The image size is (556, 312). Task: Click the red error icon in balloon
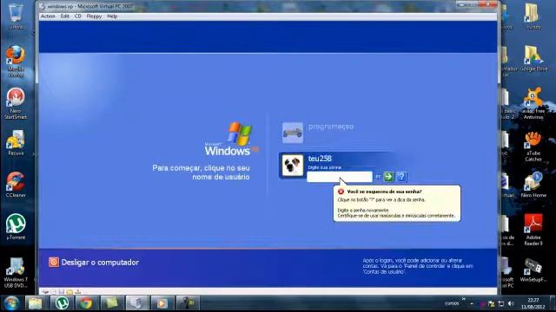341,192
